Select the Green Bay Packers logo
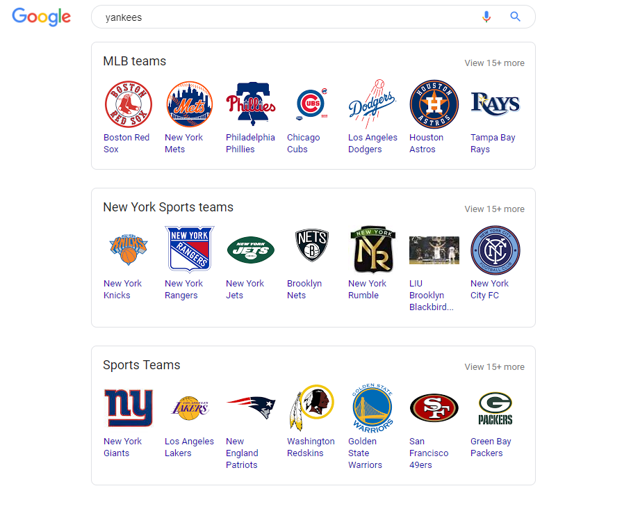This screenshot has width=631, height=509. click(x=495, y=408)
